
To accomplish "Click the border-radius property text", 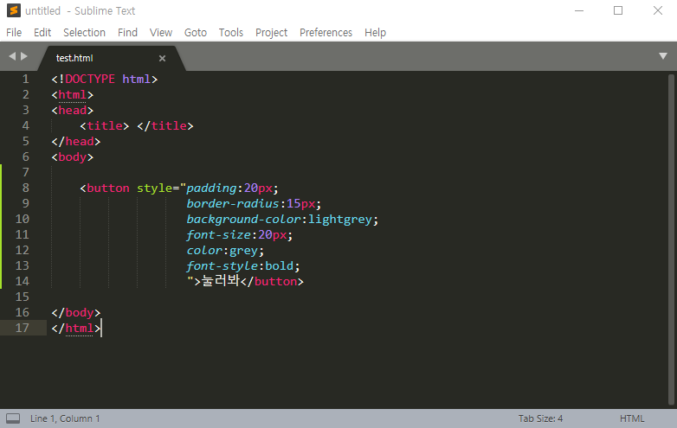I will (x=233, y=203).
